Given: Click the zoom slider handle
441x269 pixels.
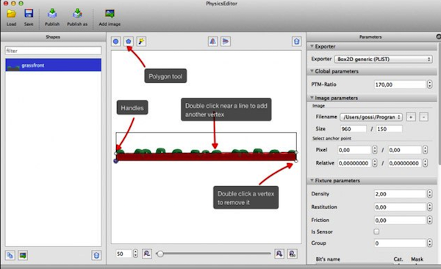Looking at the screenshot, I should (x=160, y=254).
